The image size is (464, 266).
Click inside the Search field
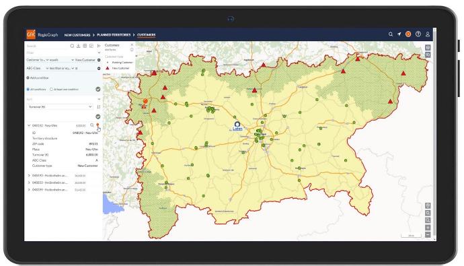47,46
